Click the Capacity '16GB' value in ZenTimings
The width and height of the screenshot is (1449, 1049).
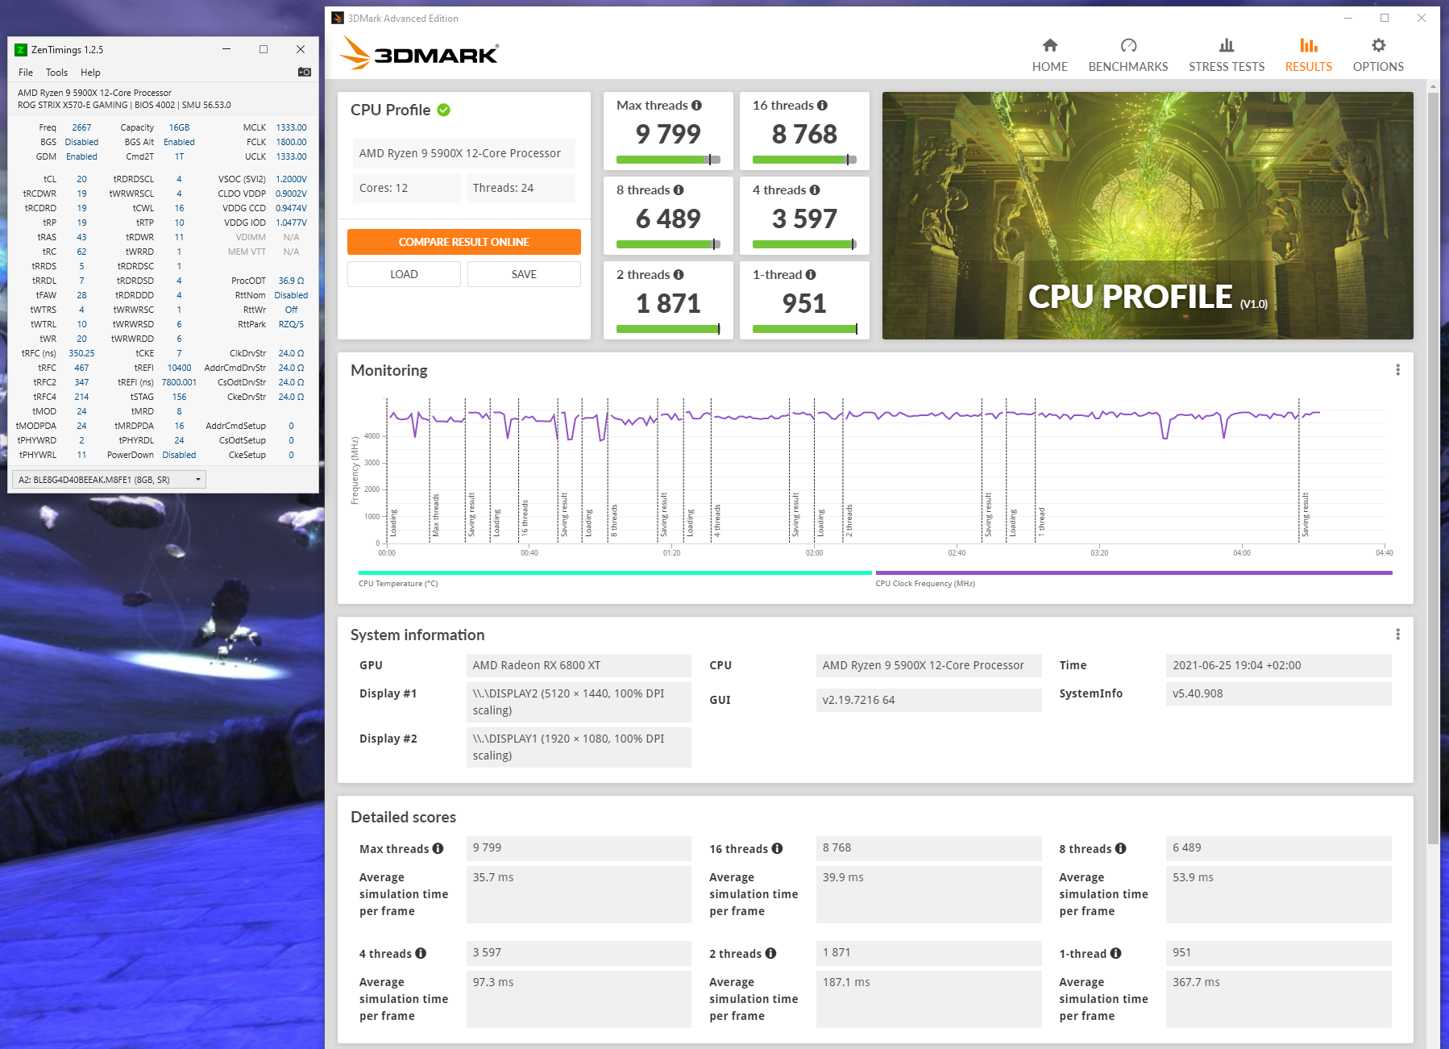[179, 127]
